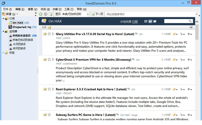Viewport: 202px width, 125px height.
Task: Open Subway Surfers PC Game article title
Action: 86,115
